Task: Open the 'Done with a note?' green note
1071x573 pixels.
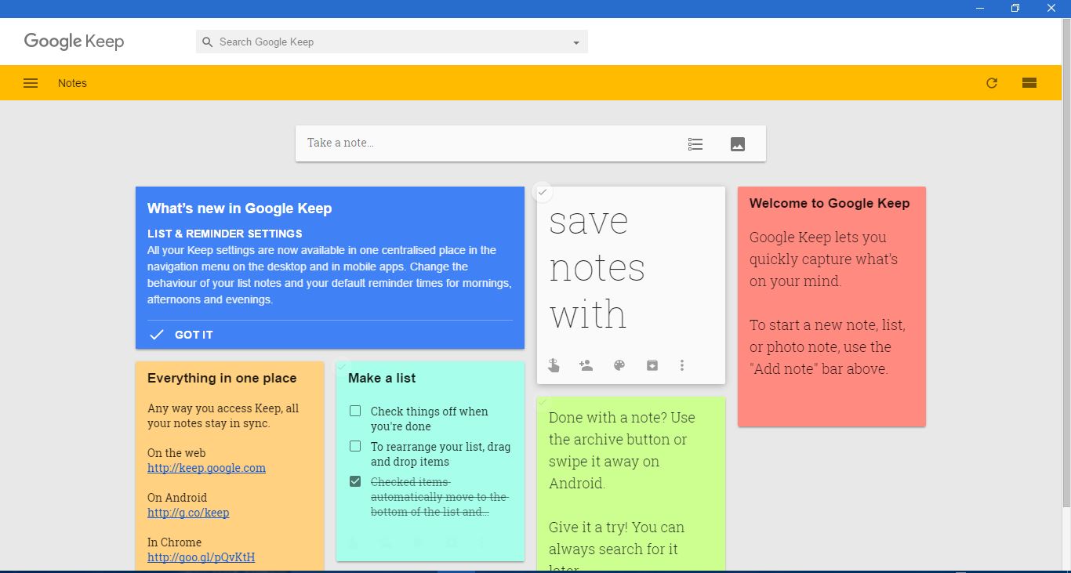Action: pyautogui.click(x=631, y=484)
